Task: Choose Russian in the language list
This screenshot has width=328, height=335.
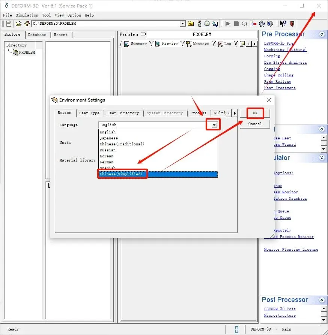Action: pyautogui.click(x=158, y=150)
